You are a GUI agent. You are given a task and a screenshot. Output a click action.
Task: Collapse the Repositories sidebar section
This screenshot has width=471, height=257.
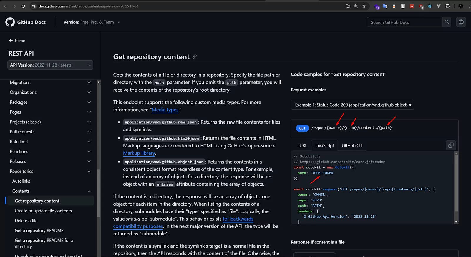point(50,171)
